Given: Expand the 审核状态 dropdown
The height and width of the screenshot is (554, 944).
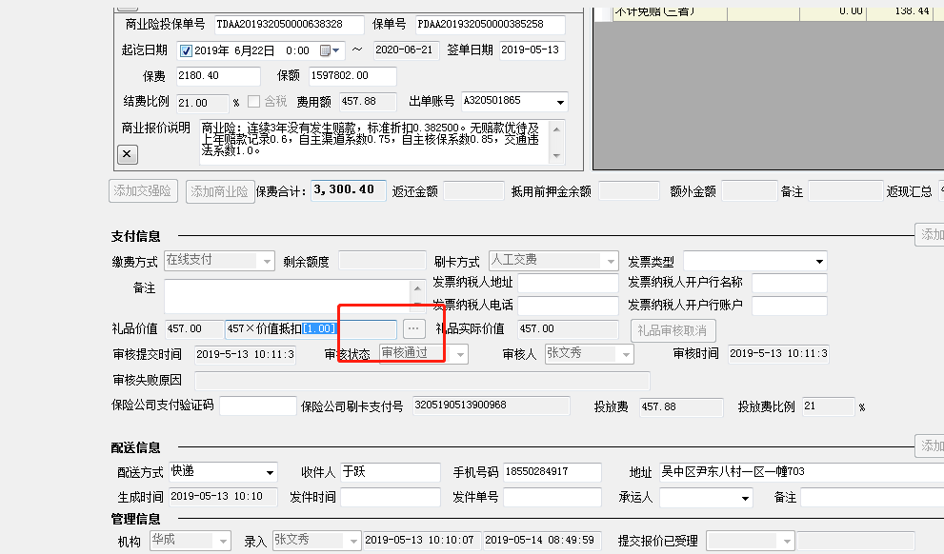Looking at the screenshot, I should (x=460, y=355).
